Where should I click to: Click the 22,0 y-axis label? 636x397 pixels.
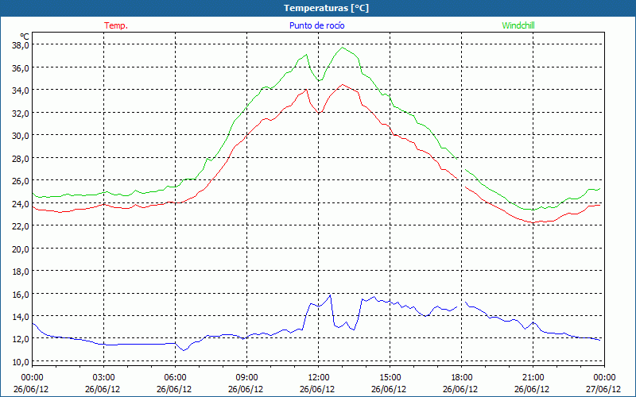pos(21,226)
